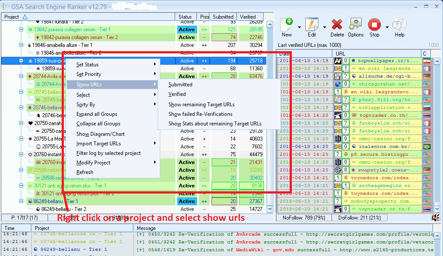Image resolution: width=443 pixels, height=256 pixels.
Task: Click the German flag in allsuche.de row
Action: 426,76
